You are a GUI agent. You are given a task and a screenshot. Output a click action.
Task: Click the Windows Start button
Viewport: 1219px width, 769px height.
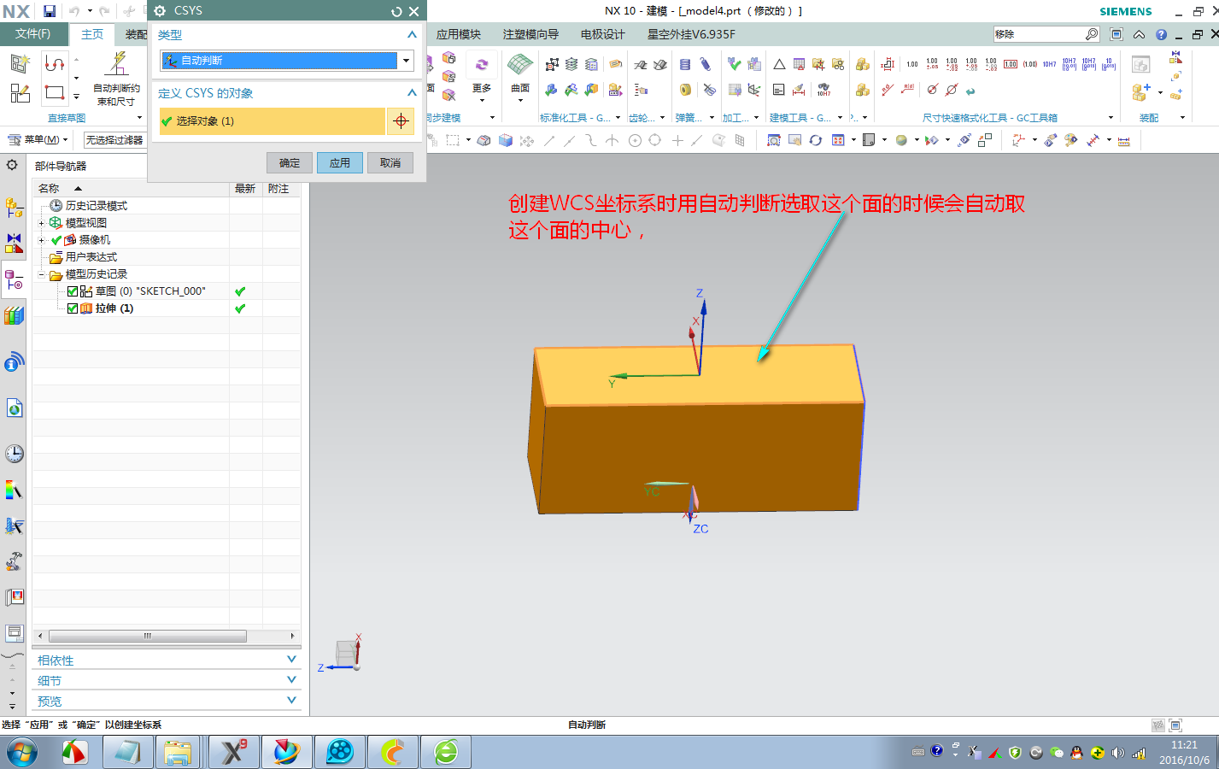pyautogui.click(x=22, y=753)
